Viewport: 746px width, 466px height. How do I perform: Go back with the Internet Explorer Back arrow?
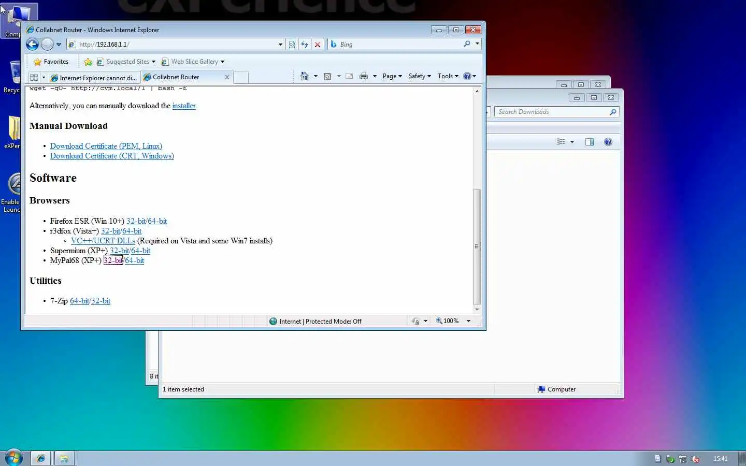click(33, 45)
